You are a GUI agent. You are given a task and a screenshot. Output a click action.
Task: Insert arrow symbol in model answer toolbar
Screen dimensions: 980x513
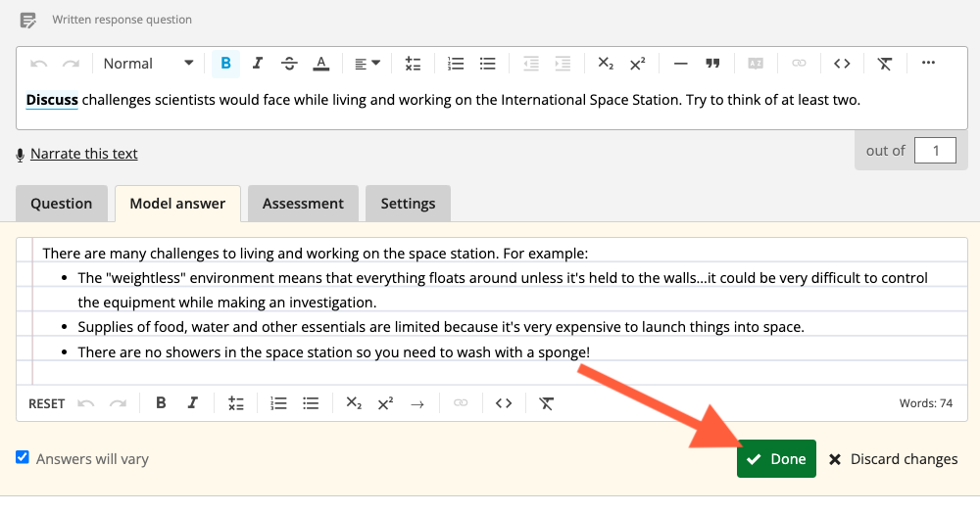pyautogui.click(x=417, y=404)
